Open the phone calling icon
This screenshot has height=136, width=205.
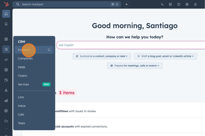coord(162,4)
